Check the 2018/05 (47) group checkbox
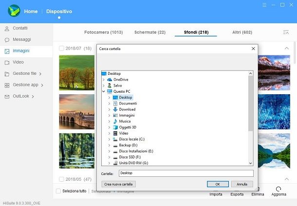297x206 pixels. [x=61, y=179]
